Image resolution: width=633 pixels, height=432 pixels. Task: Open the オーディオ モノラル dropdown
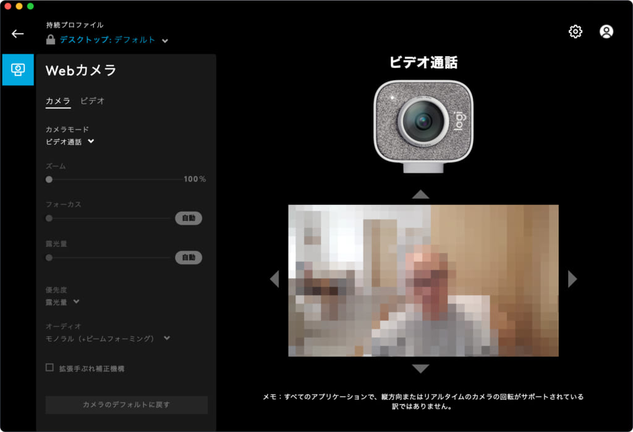[x=108, y=339]
